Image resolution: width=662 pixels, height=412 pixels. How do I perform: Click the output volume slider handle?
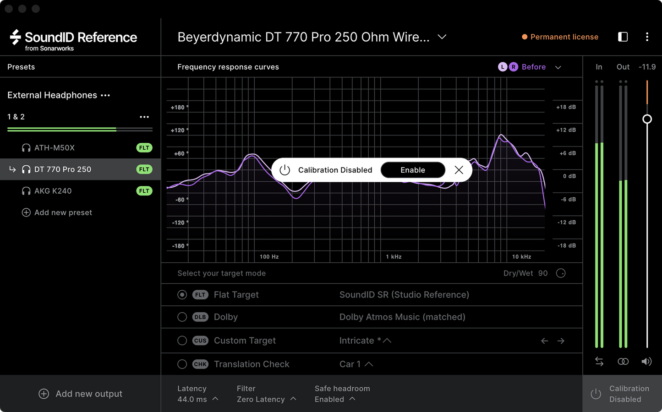pyautogui.click(x=647, y=119)
